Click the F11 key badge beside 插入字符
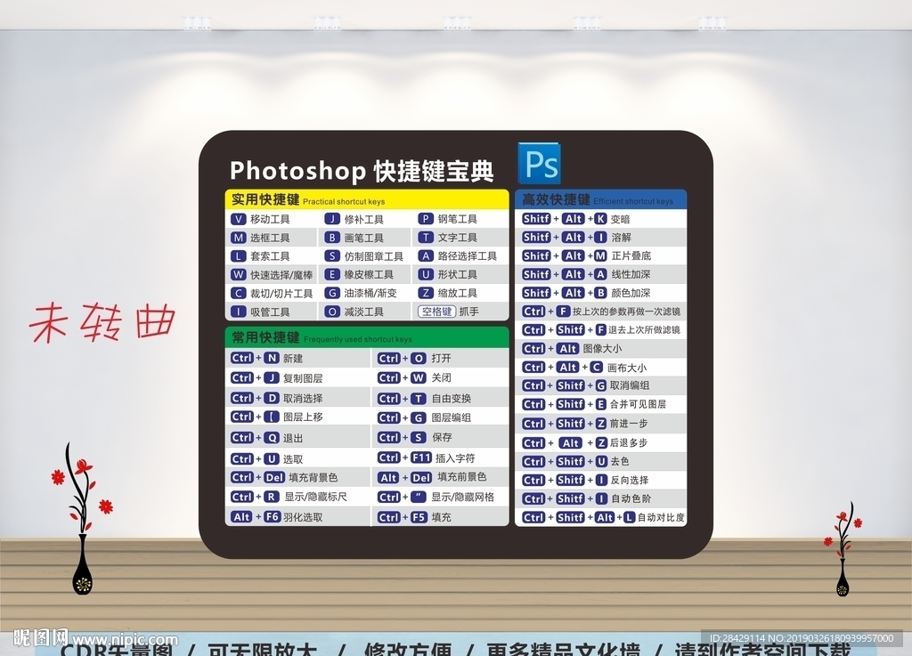Image resolution: width=912 pixels, height=656 pixels. point(421,458)
